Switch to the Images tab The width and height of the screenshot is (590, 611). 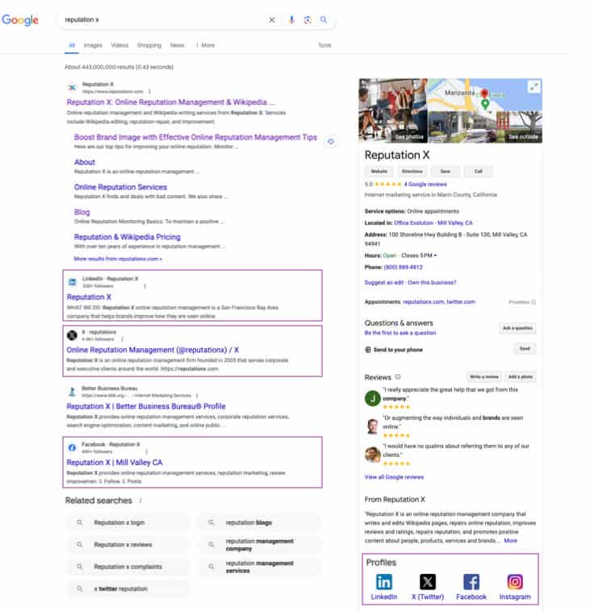coord(93,45)
